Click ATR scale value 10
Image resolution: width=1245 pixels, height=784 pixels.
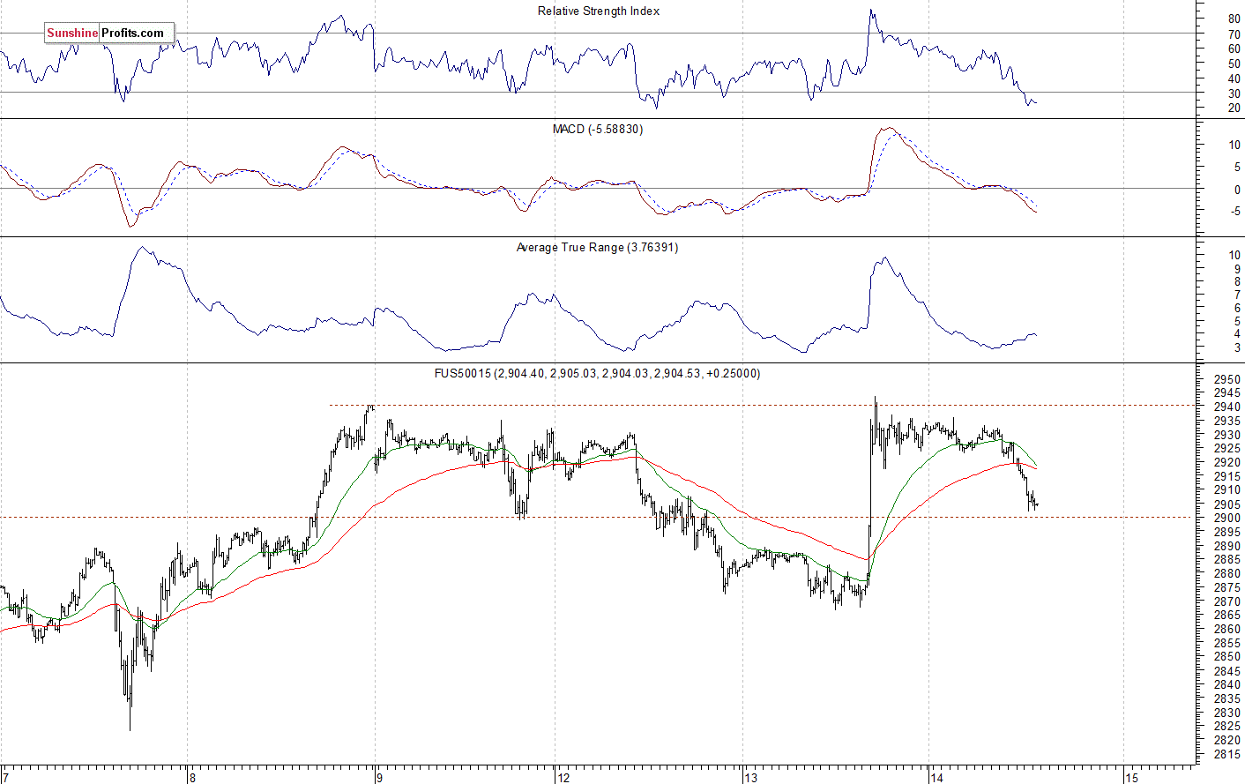click(1234, 255)
